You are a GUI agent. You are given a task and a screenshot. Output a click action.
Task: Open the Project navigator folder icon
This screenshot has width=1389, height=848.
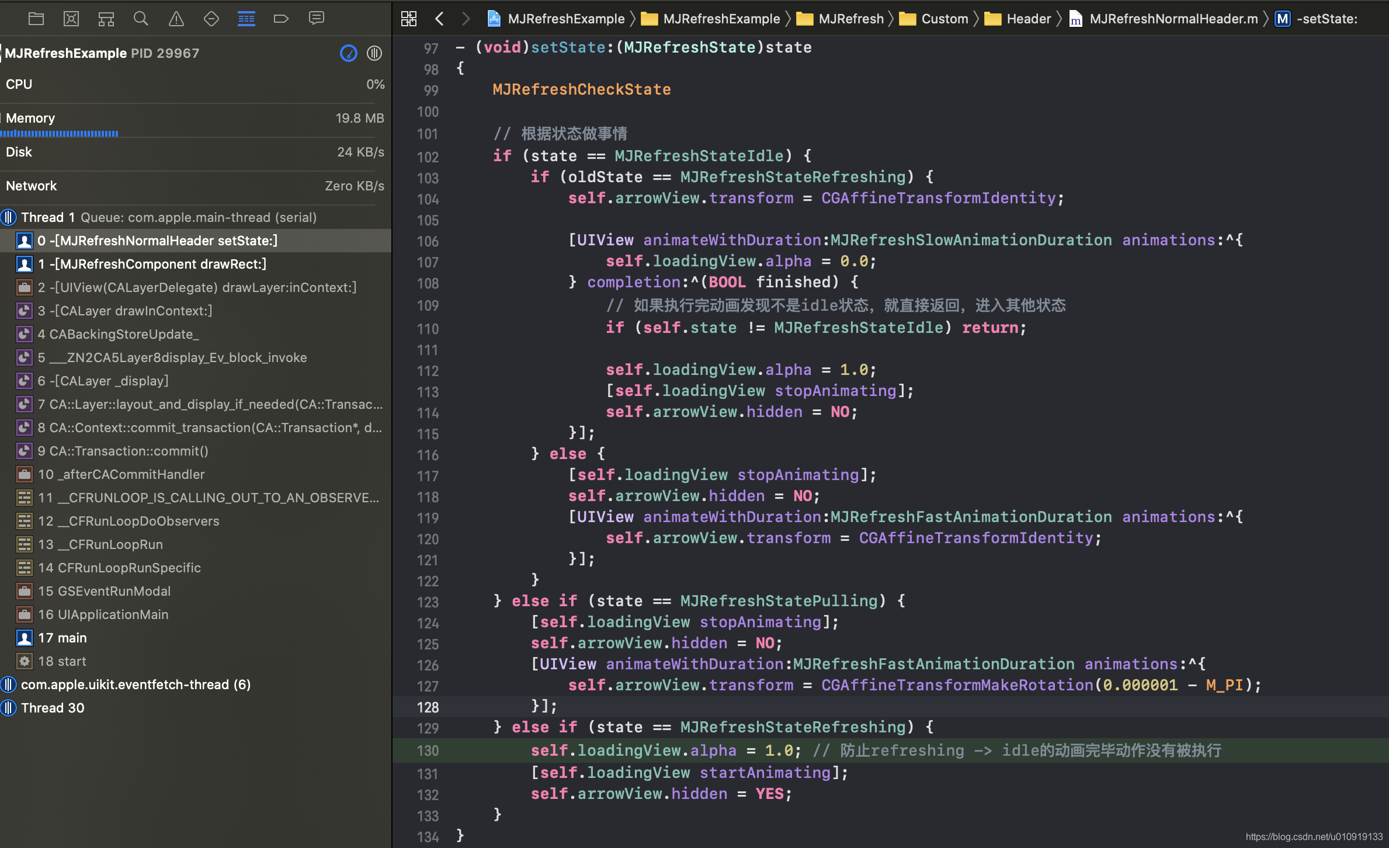point(36,19)
